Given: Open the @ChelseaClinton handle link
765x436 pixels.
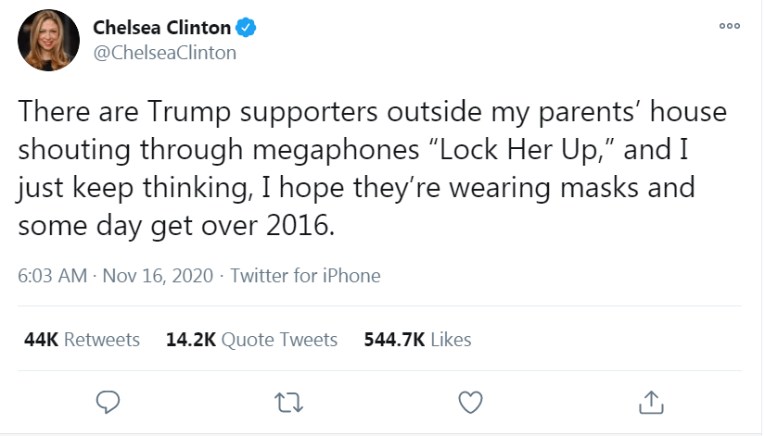Looking at the screenshot, I should pyautogui.click(x=164, y=53).
